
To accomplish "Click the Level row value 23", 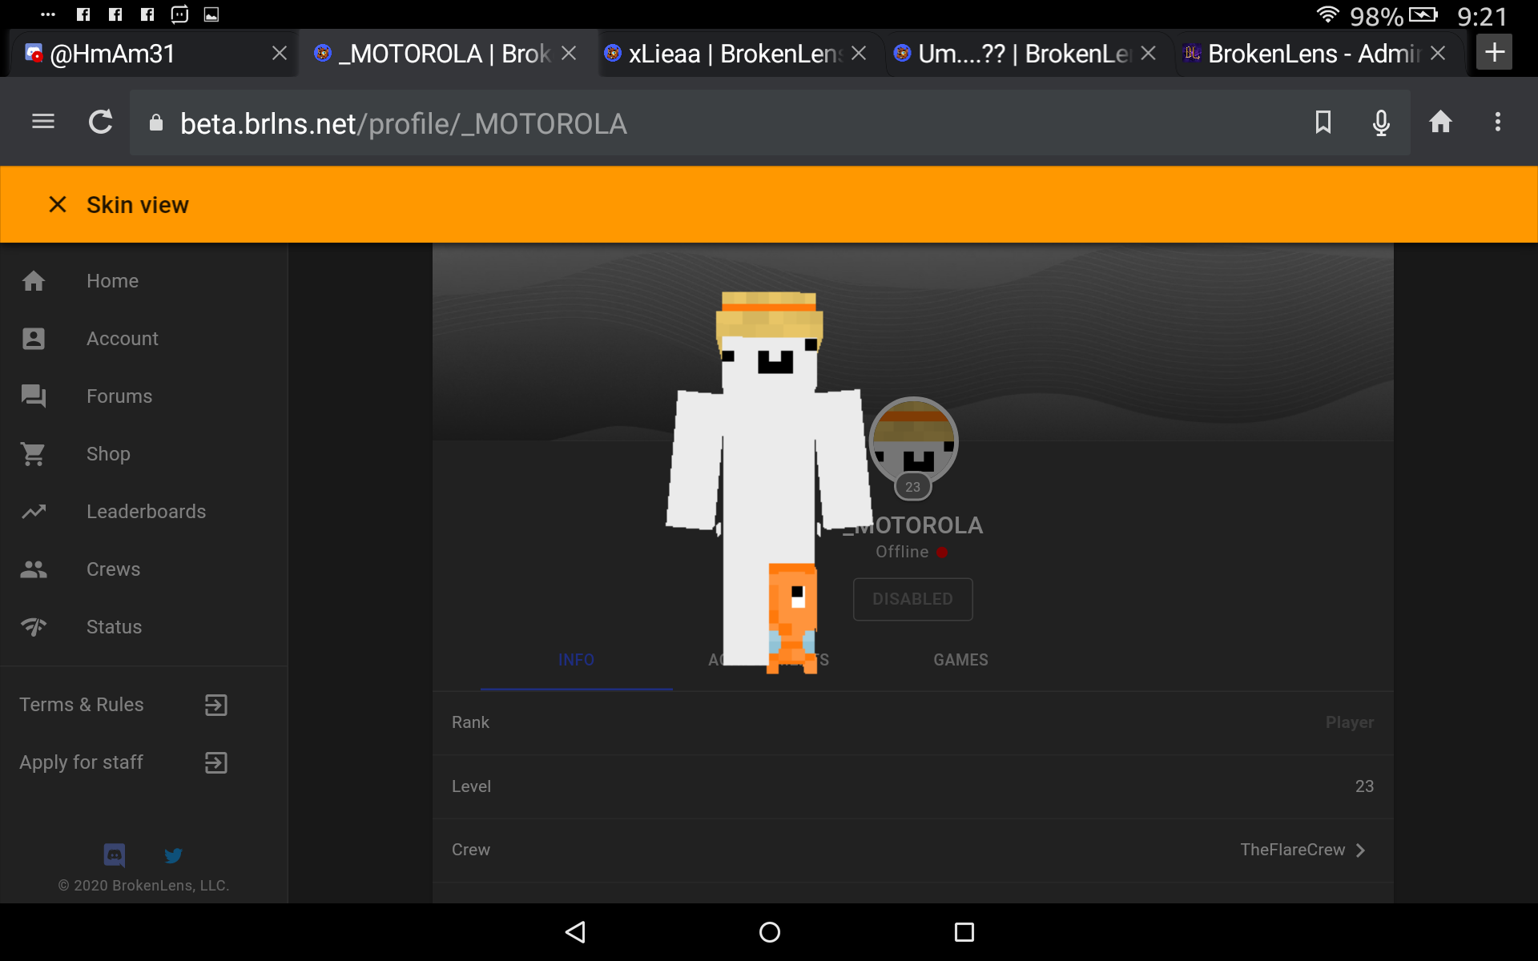I will tap(1364, 786).
